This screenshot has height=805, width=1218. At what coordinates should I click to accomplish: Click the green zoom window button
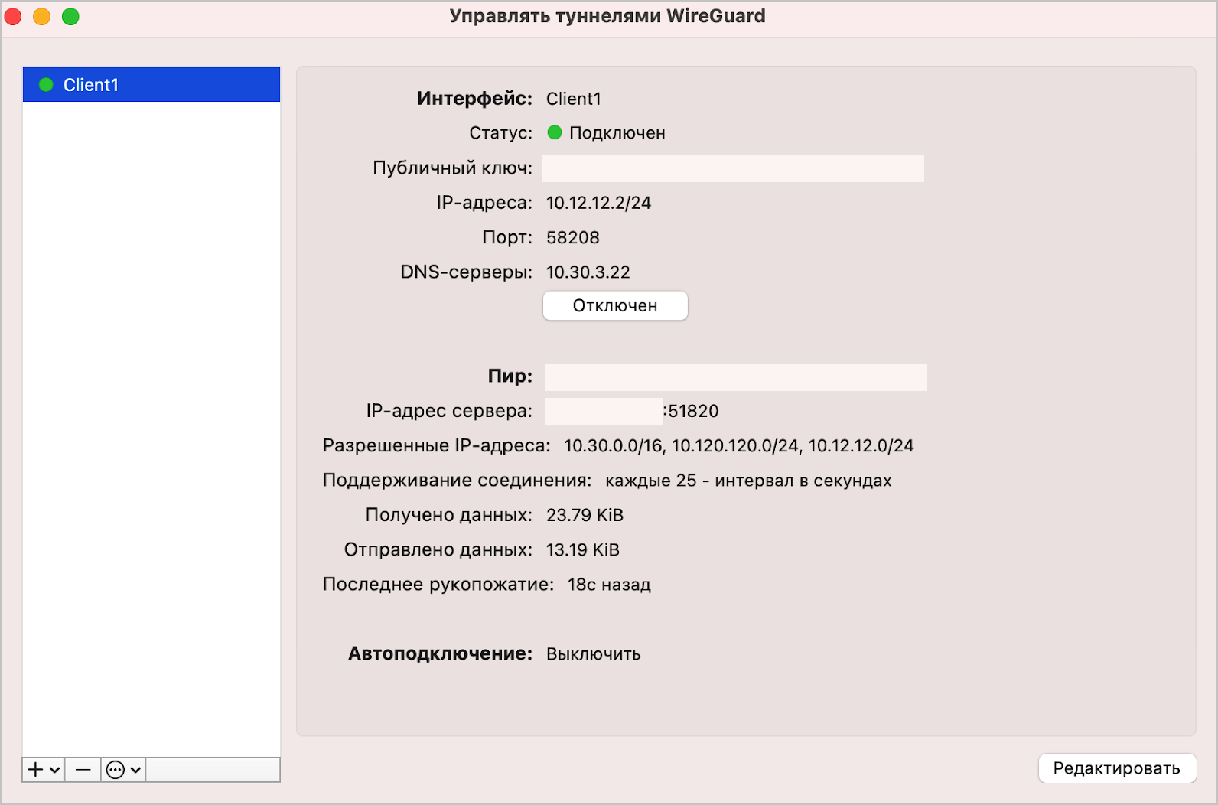pos(70,16)
